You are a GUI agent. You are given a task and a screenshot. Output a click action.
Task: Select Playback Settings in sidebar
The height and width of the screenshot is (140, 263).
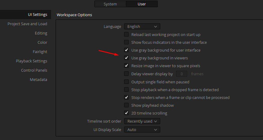32,61
